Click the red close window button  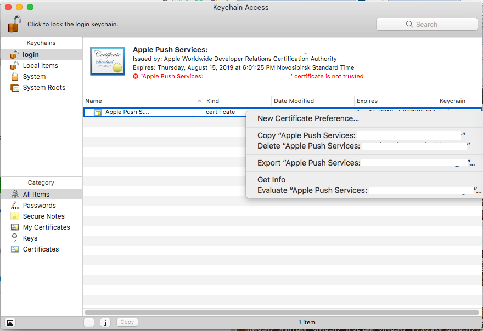[x=8, y=7]
